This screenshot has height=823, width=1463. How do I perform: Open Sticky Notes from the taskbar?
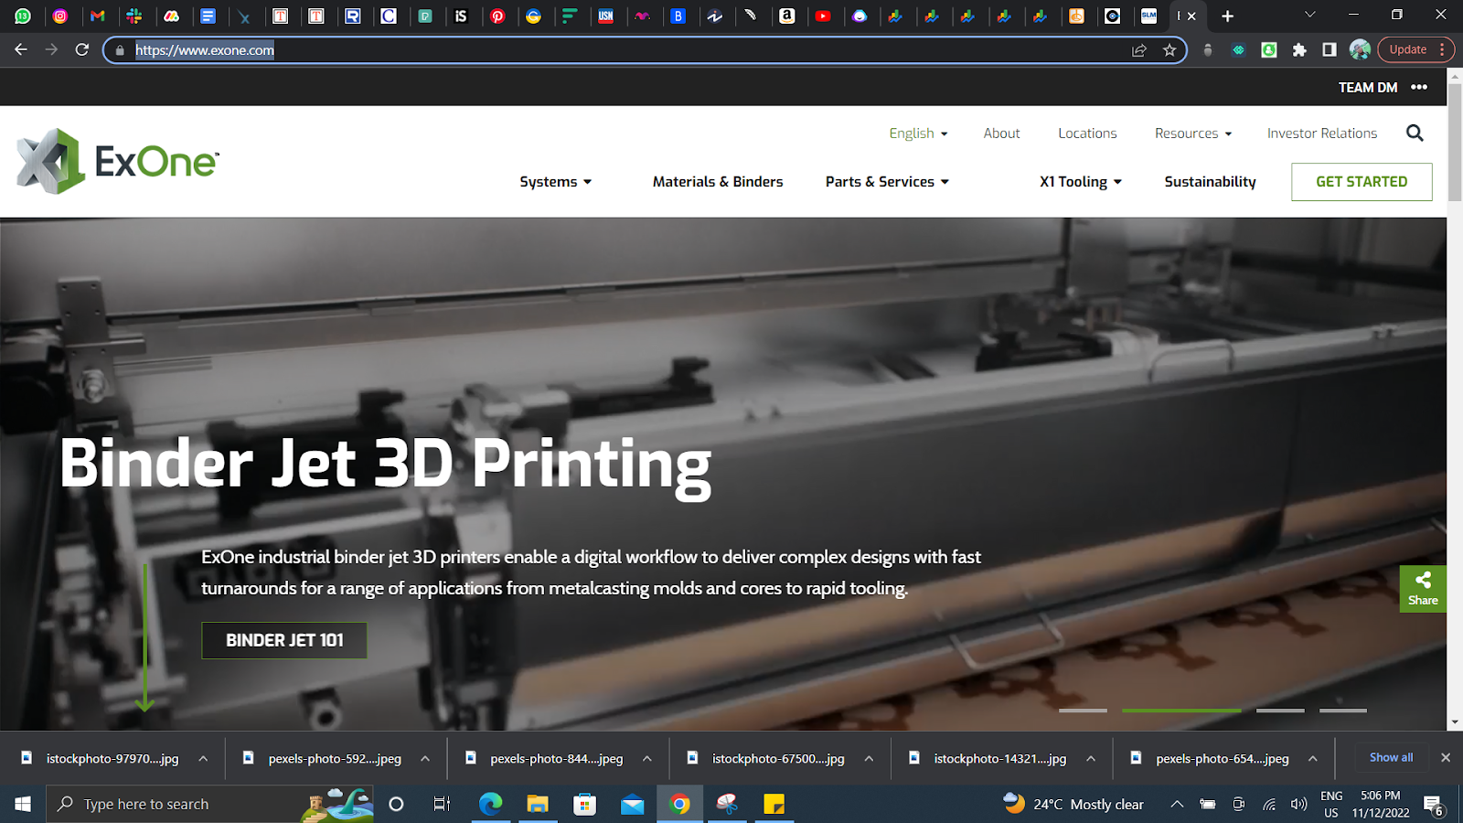tap(774, 804)
